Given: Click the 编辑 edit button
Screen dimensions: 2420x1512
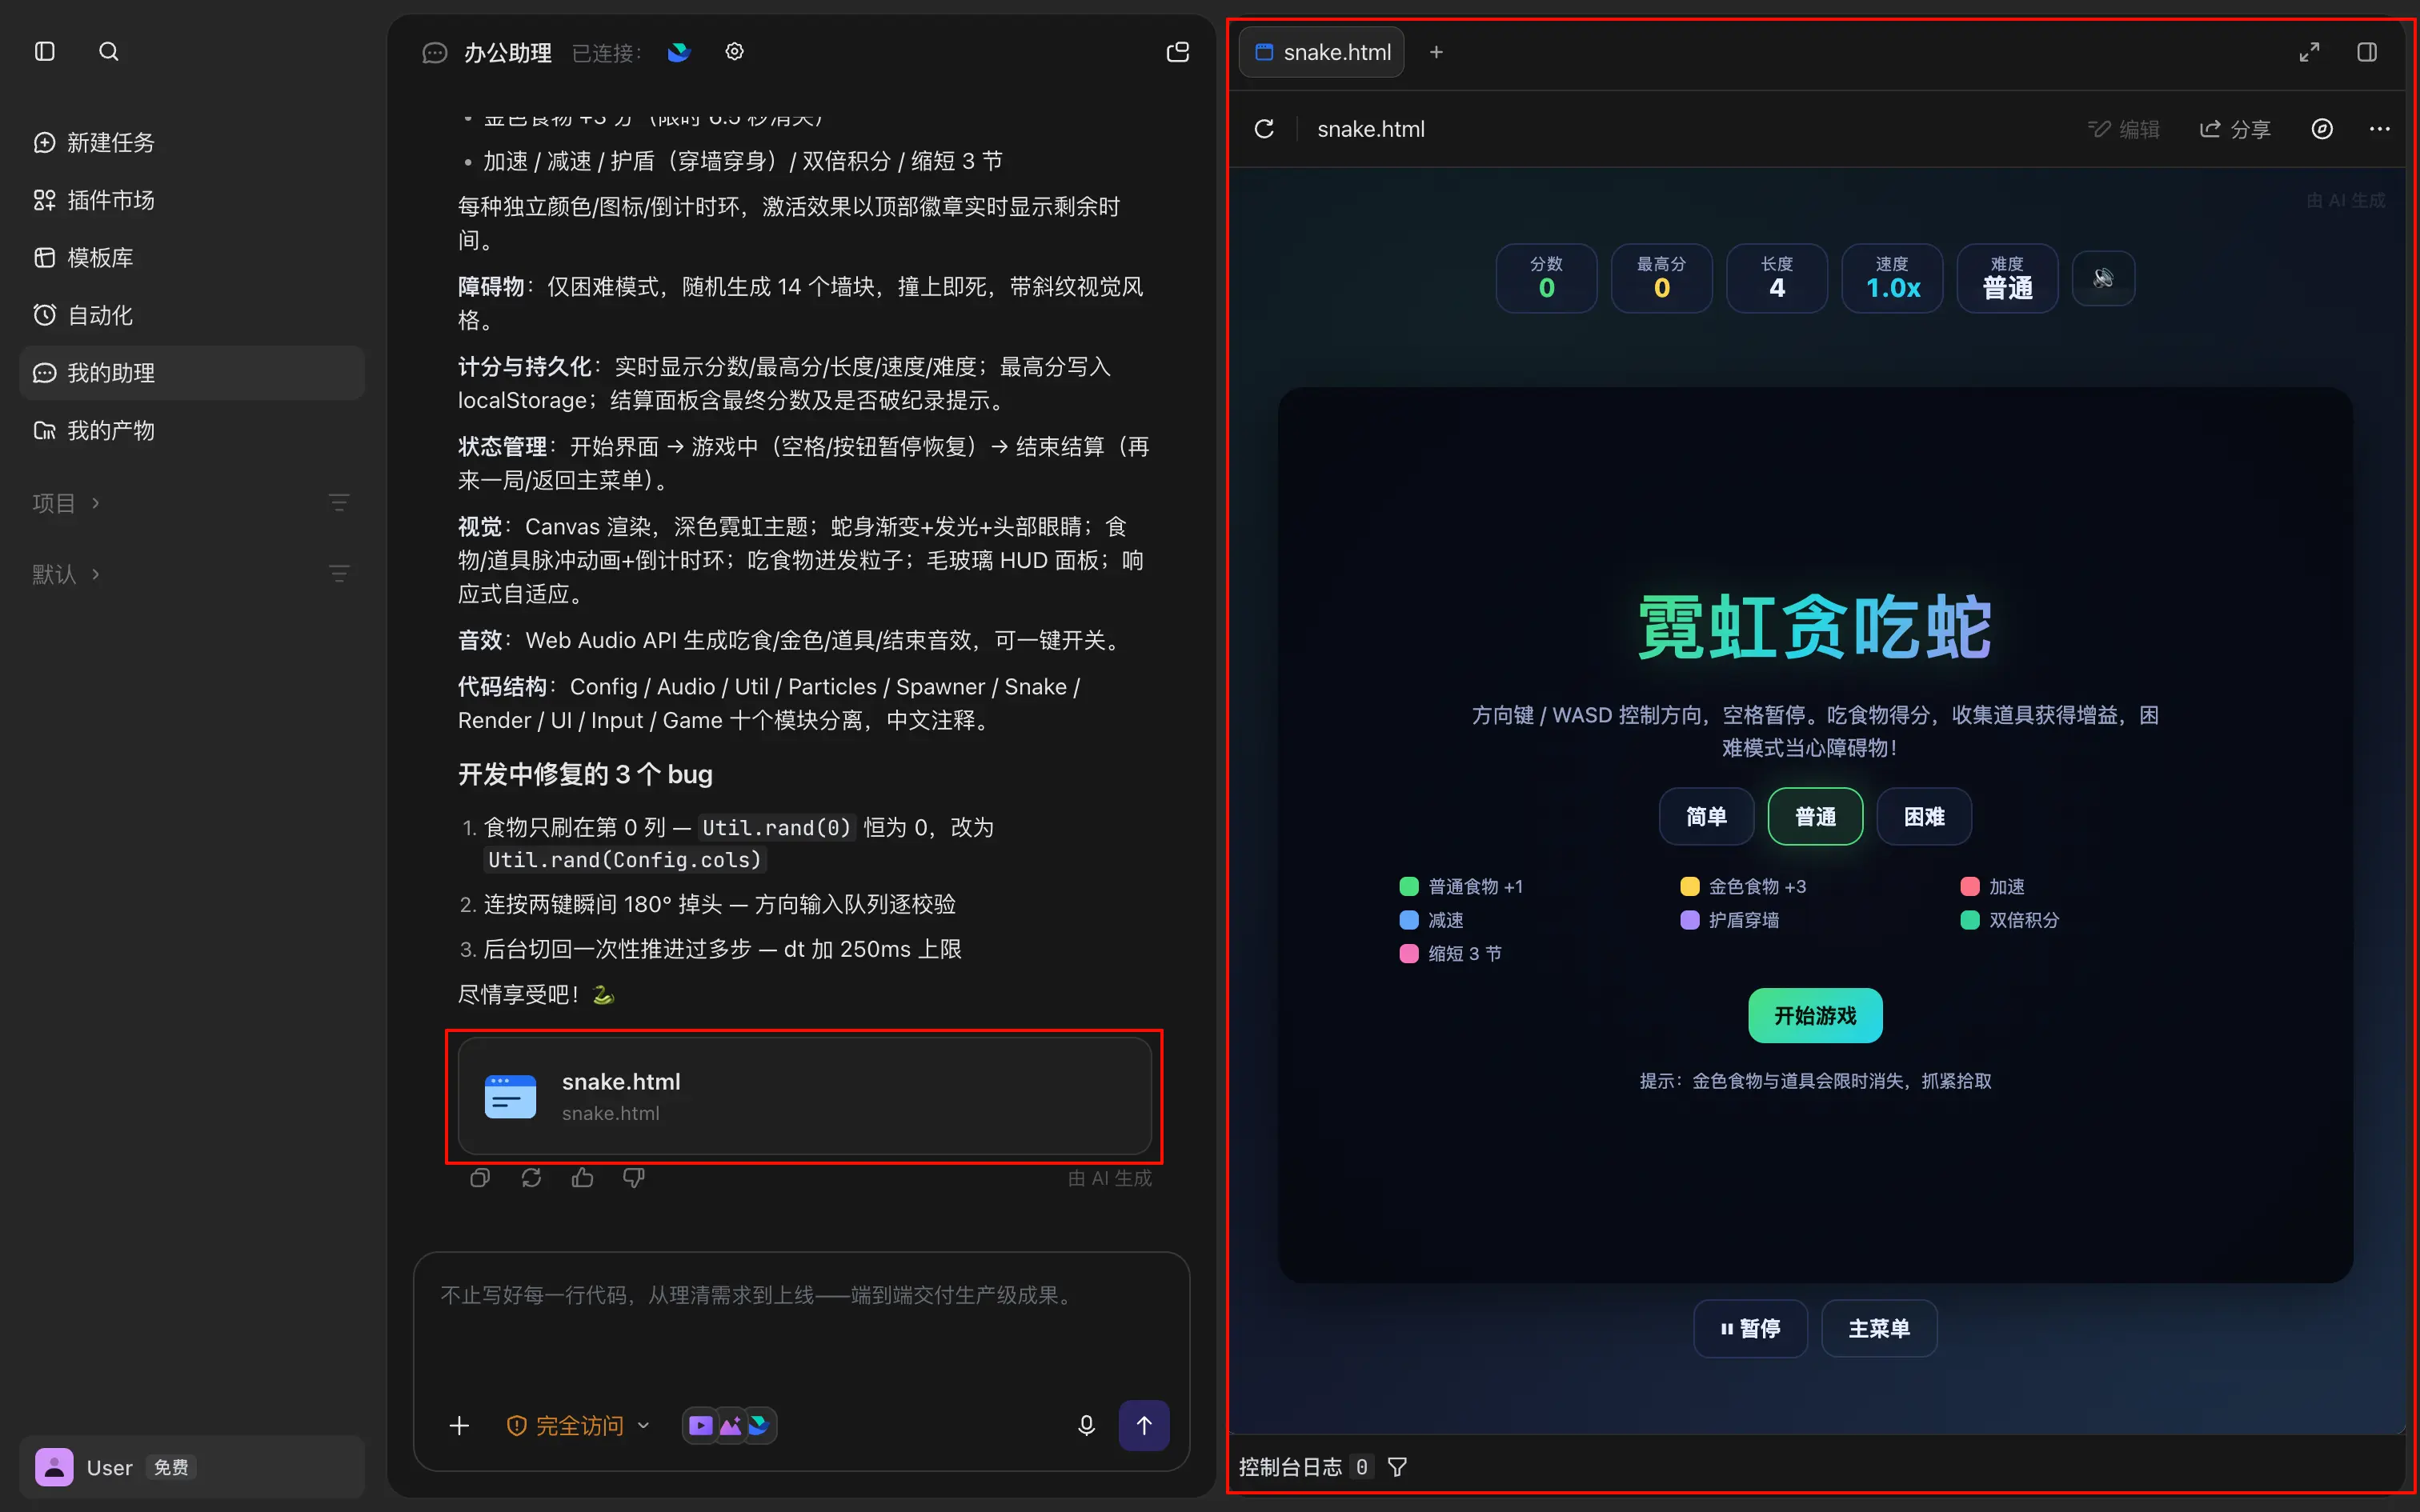Looking at the screenshot, I should 2124,129.
